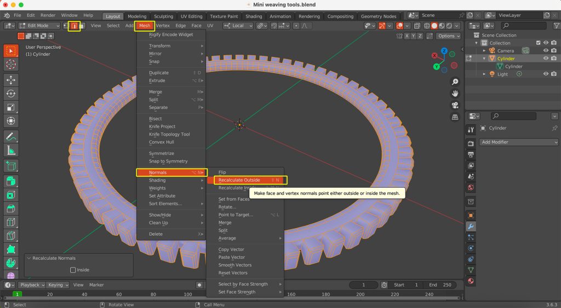The width and height of the screenshot is (561, 308).
Task: Enable edge select mode
Action: (74, 26)
